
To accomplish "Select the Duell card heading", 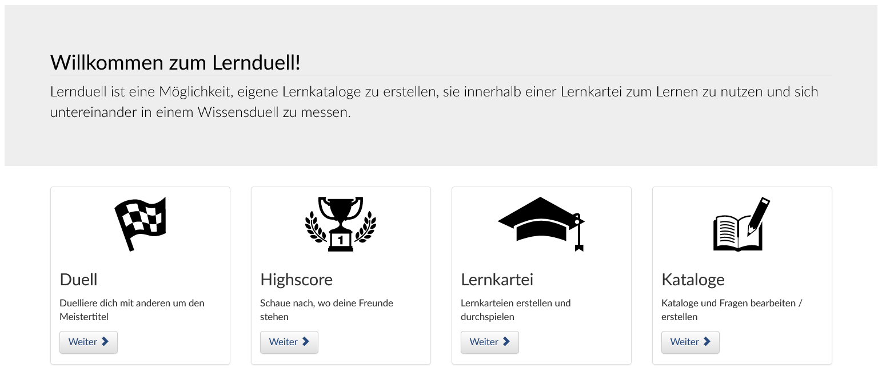I will click(79, 280).
